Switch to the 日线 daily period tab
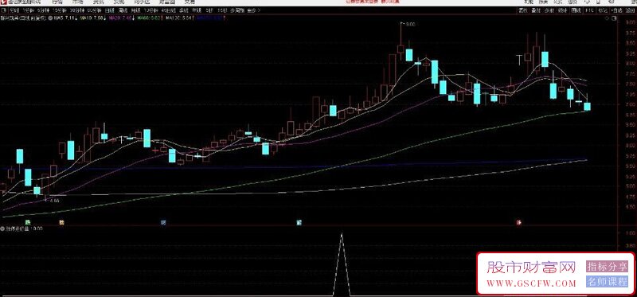Viewport: 637px width, 297px height. [x=109, y=10]
